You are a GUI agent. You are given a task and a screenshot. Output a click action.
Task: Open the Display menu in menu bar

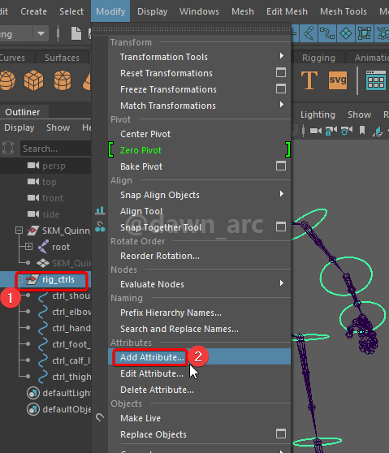coord(153,11)
